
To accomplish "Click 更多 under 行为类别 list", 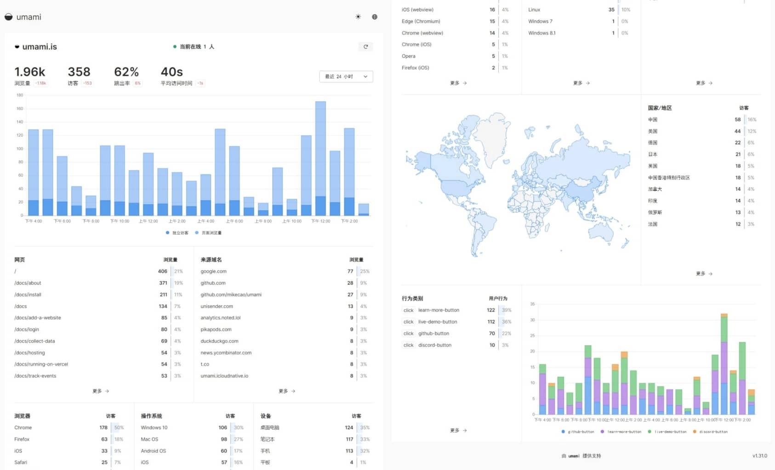I will tap(458, 431).
